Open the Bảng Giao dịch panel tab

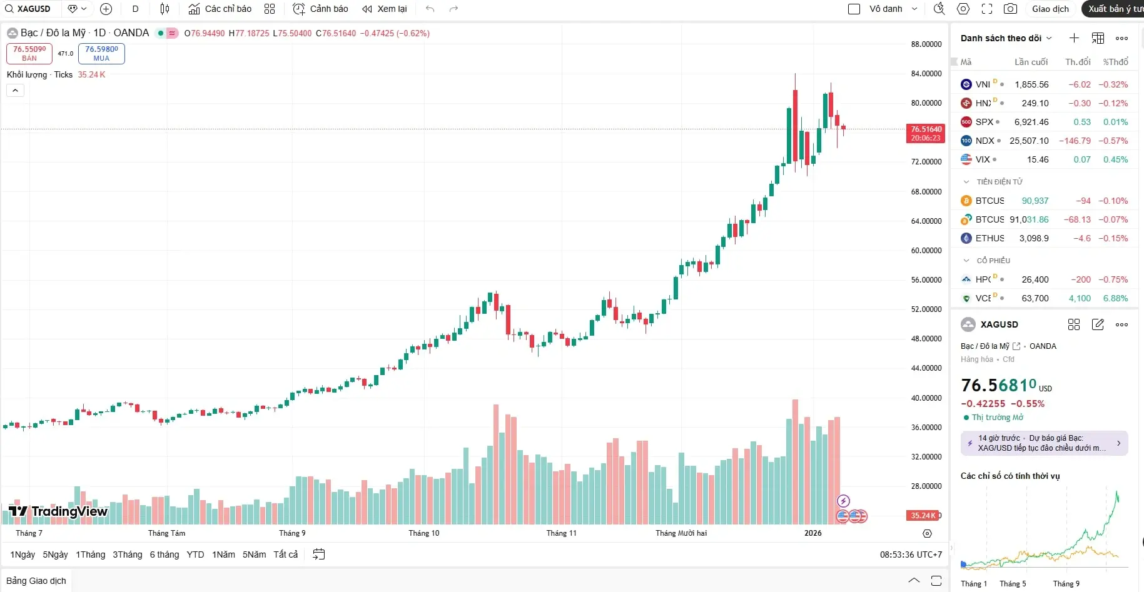tap(36, 581)
